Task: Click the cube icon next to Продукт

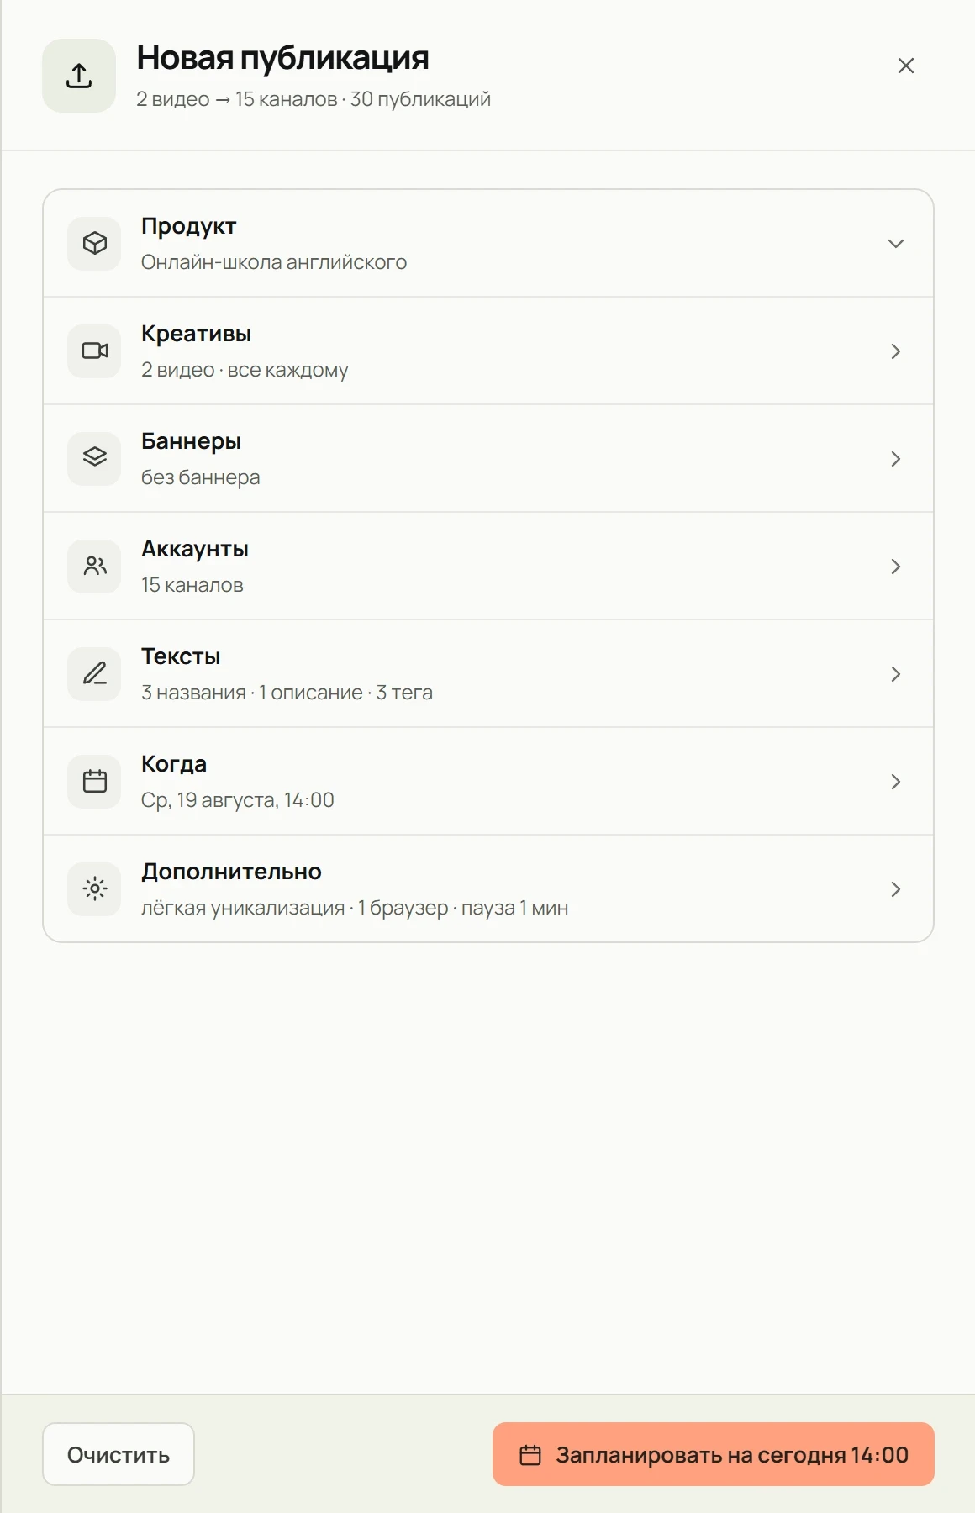Action: [95, 243]
